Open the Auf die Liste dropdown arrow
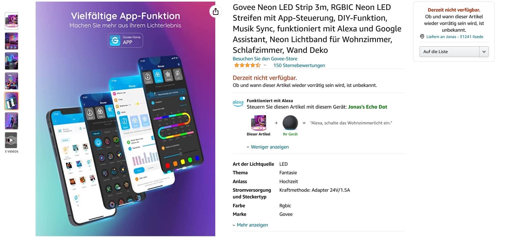This screenshot has width=513, height=237. point(484,51)
